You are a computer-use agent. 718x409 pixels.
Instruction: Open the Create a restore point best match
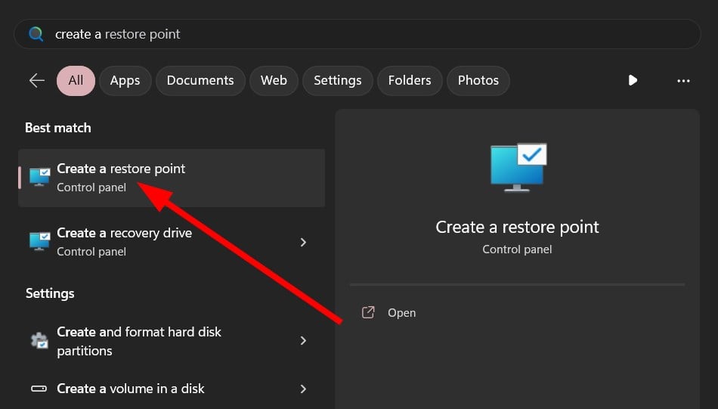click(x=121, y=177)
